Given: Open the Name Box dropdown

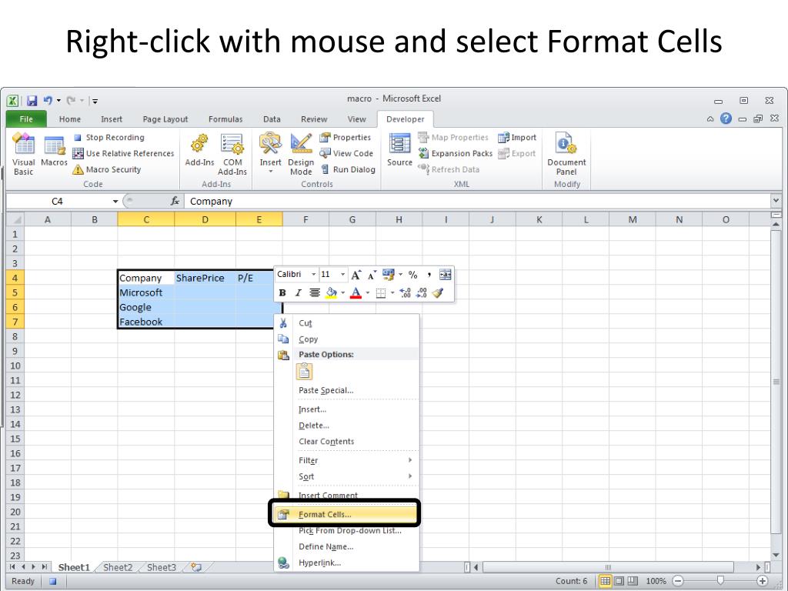Looking at the screenshot, I should pos(115,202).
